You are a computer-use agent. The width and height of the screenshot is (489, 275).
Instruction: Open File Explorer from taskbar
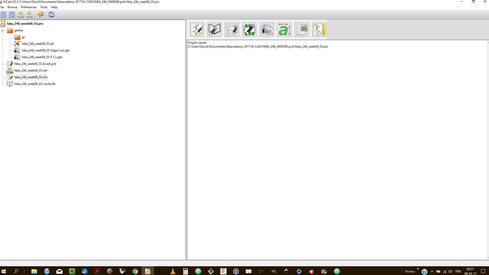(34, 271)
